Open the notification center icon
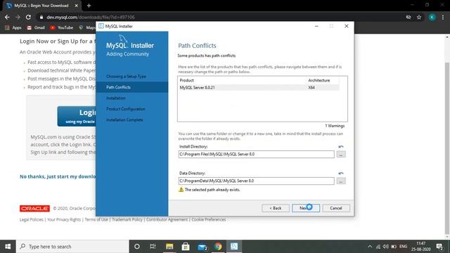450x253 pixels. 439,247
